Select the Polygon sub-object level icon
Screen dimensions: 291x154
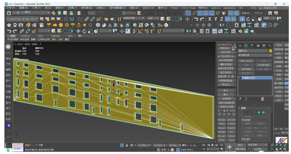tap(259, 113)
